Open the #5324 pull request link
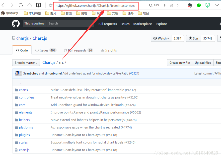The height and width of the screenshot is (158, 221). [134, 73]
